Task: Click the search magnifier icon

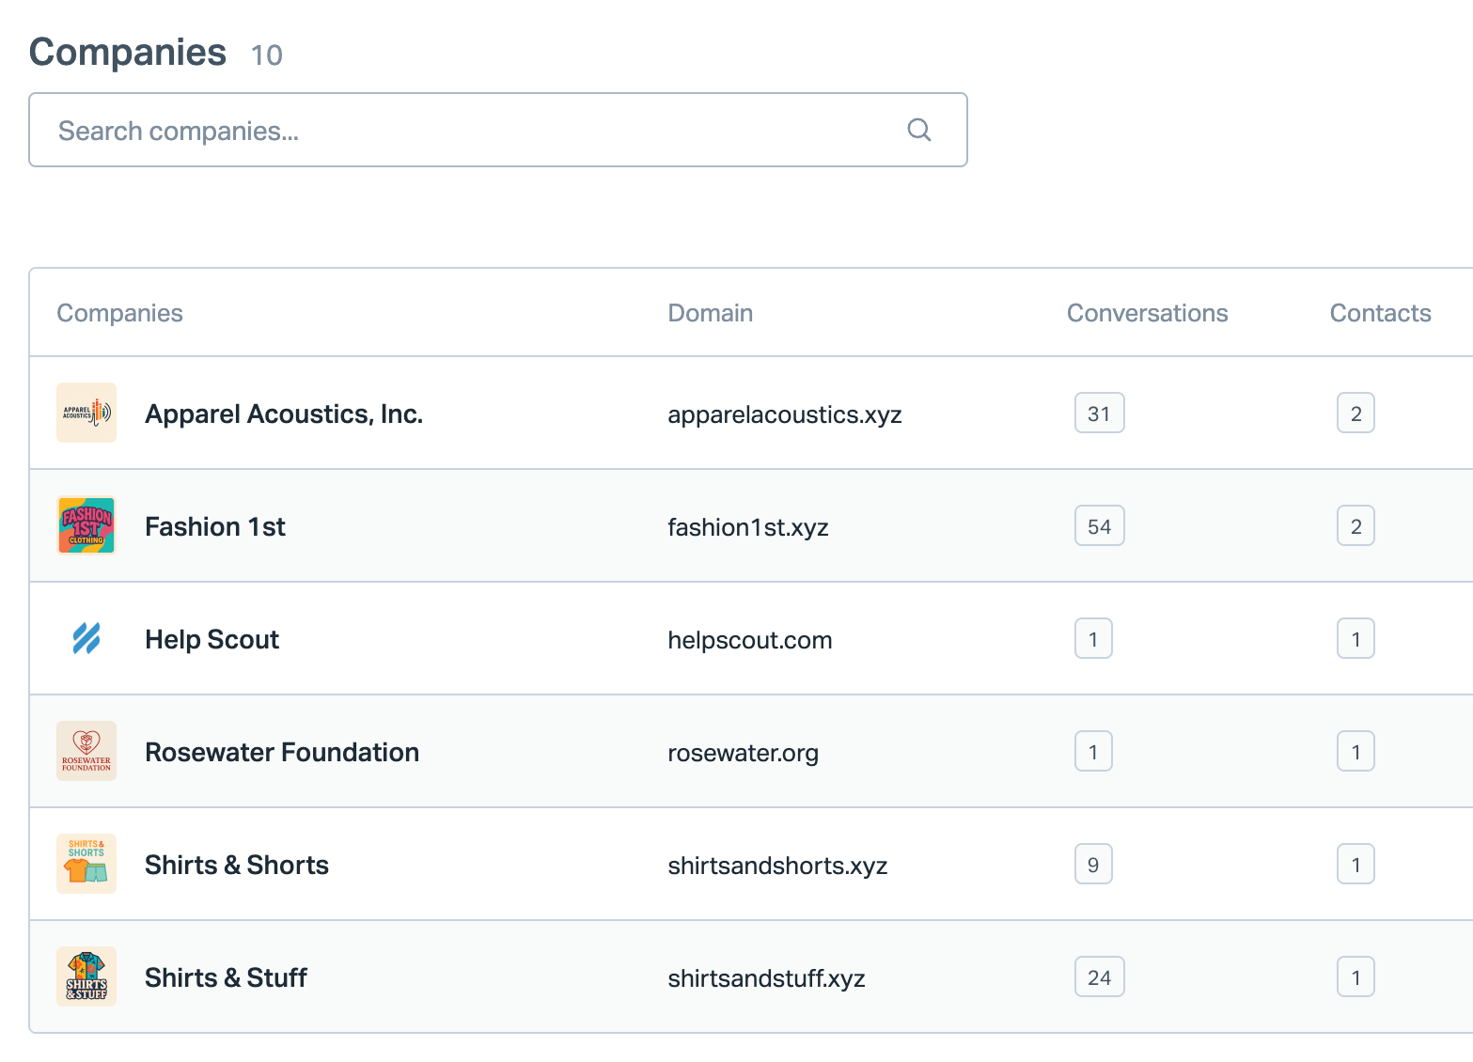Action: point(919,130)
